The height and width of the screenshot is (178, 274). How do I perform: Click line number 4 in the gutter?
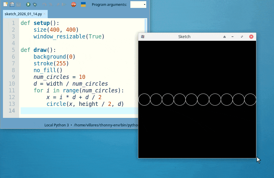pos(14,43)
